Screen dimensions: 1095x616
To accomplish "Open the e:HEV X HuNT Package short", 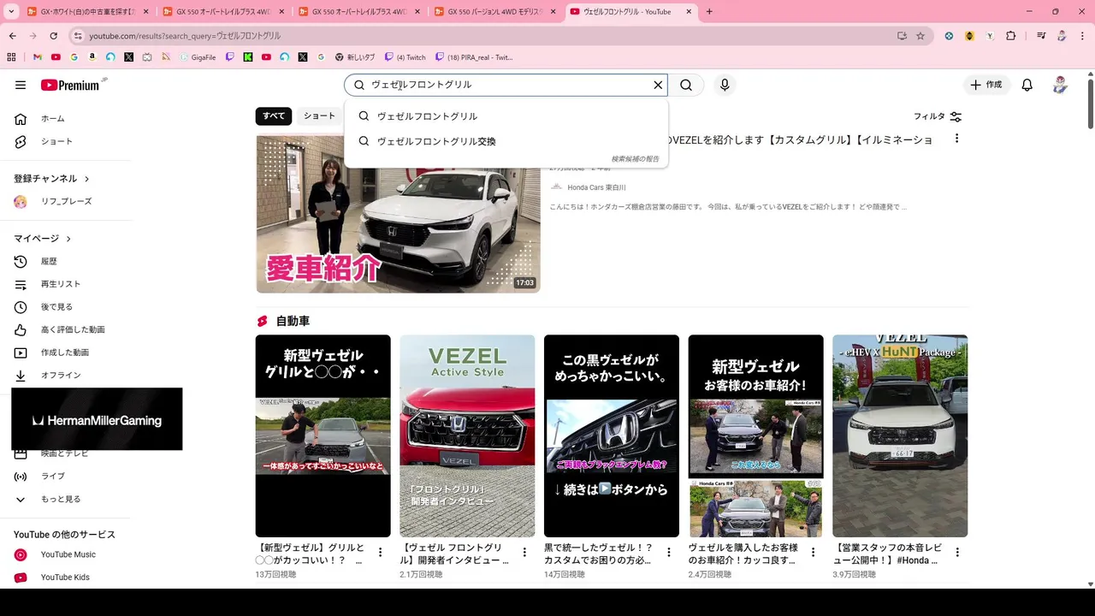I will [900, 435].
